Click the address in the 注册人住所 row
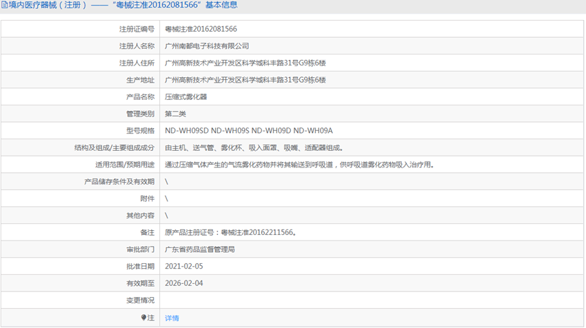 [245, 63]
